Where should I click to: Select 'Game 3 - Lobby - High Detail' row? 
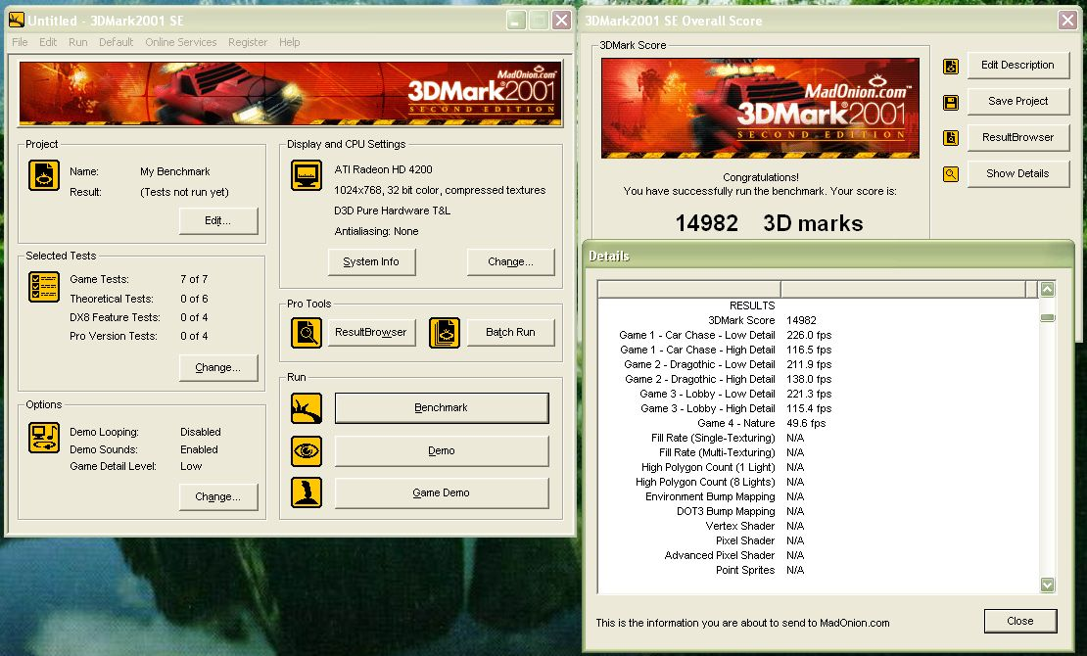(818, 408)
